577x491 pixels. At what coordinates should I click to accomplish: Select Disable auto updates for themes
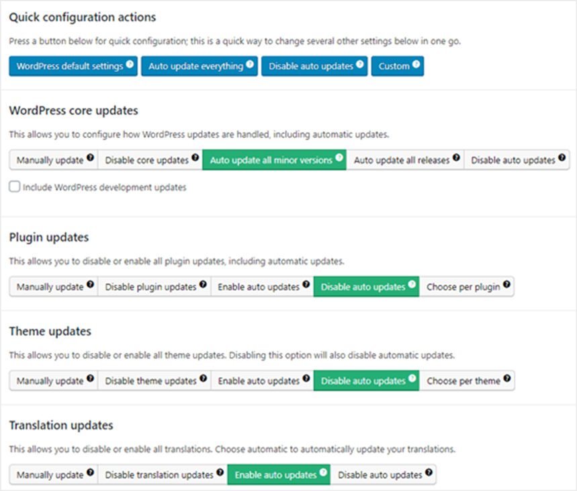tap(366, 381)
